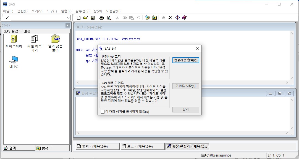Check 이 대화 상자를 표시하지 않음 checkbox
This screenshot has width=299, height=159.
click(x=103, y=112)
